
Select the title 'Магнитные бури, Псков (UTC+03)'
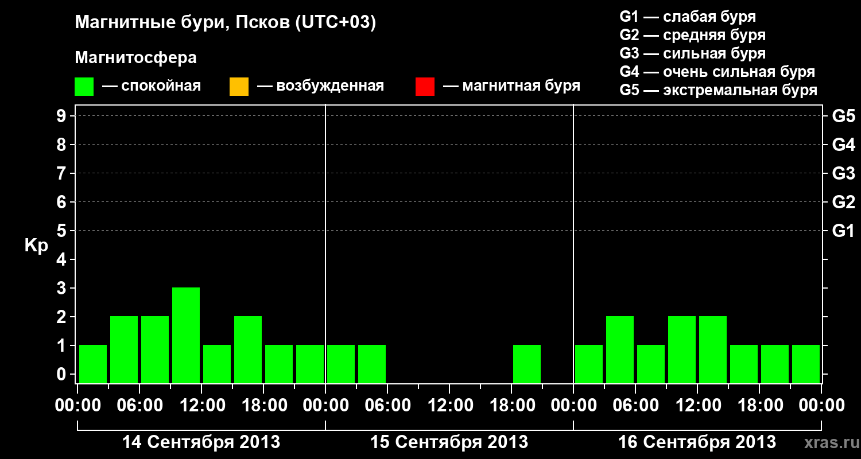click(x=226, y=24)
